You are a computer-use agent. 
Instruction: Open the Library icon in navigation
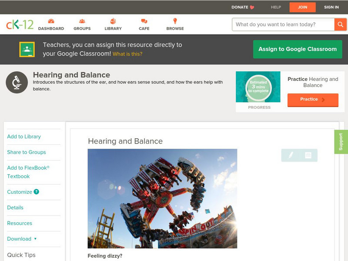click(x=113, y=21)
